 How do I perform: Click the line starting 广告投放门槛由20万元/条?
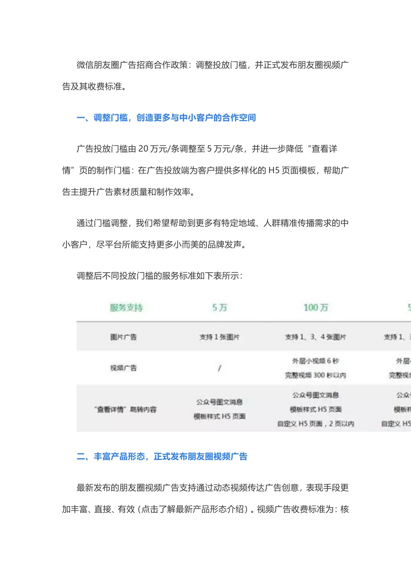(207, 149)
